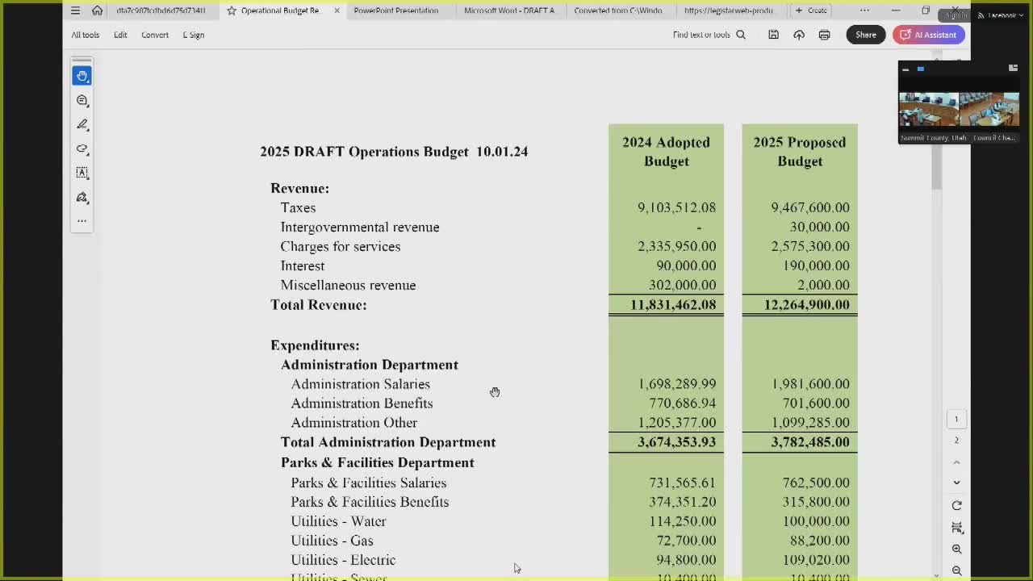Click the 3,782,485.00 proposed total
This screenshot has height=581, width=1033.
pyautogui.click(x=810, y=442)
